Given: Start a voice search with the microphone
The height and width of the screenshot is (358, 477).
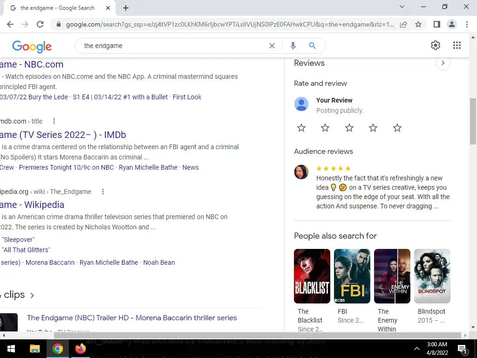Looking at the screenshot, I should click(293, 46).
